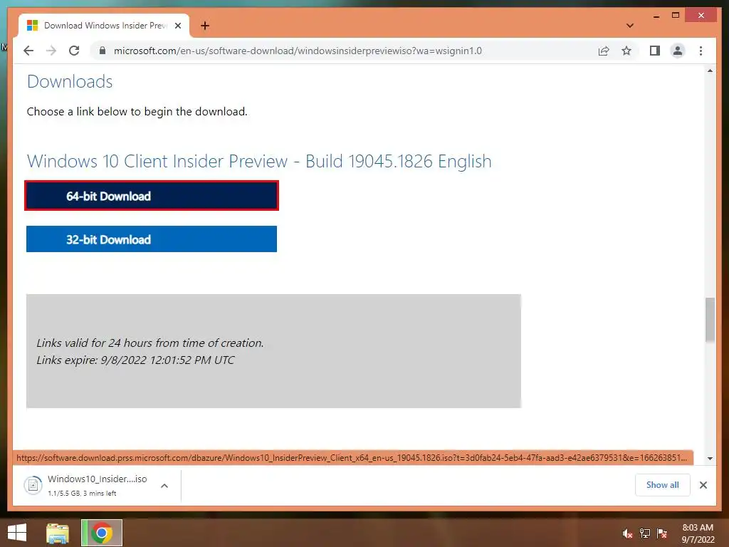
Task: Share this page from the address bar
Action: click(604, 51)
